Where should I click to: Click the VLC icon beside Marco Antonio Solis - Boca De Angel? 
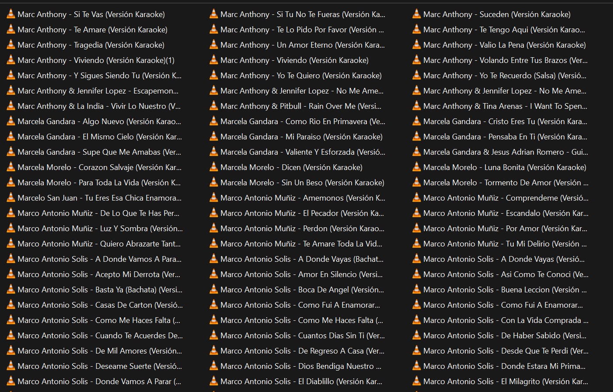[214, 289]
